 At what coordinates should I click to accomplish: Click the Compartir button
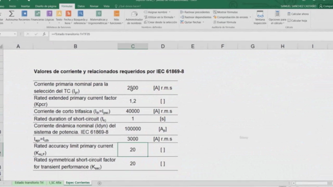[326, 6]
